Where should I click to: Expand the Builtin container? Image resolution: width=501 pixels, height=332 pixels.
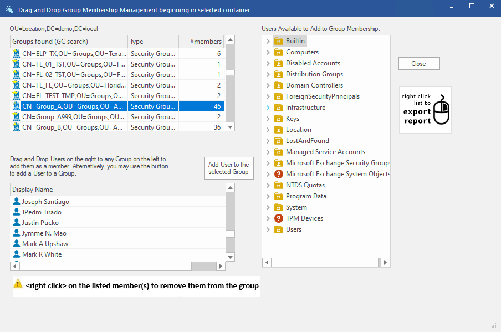[267, 41]
